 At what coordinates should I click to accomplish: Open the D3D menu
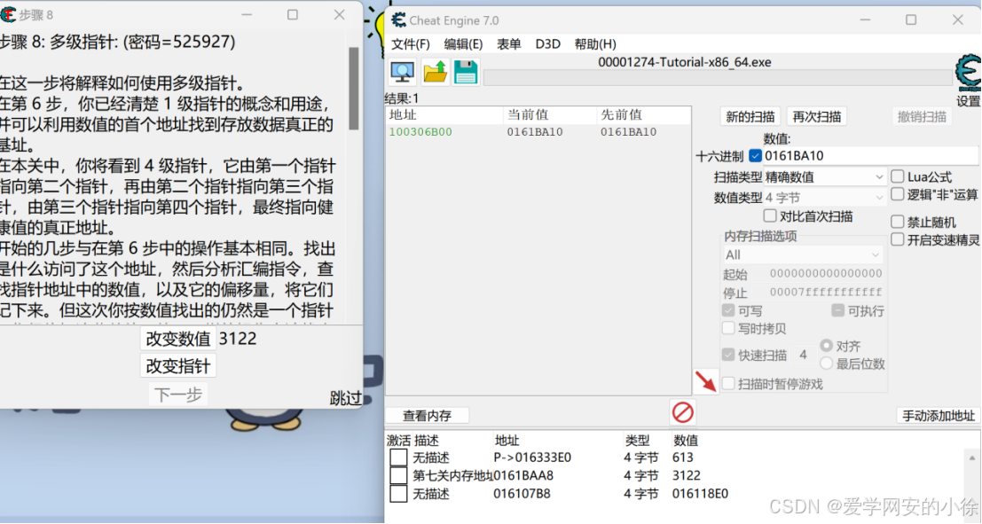(x=547, y=43)
